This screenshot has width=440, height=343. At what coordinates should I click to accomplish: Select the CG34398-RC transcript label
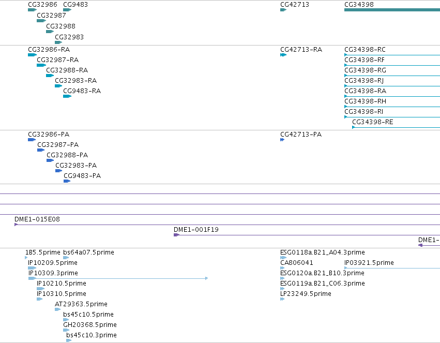pos(365,50)
